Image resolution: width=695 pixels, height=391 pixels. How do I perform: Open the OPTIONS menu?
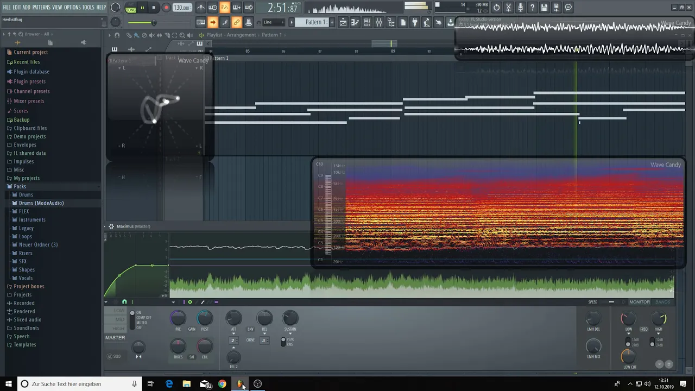72,7
